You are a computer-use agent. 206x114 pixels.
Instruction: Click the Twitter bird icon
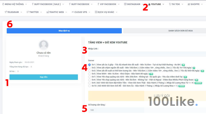pyautogui.click(x=28, y=12)
